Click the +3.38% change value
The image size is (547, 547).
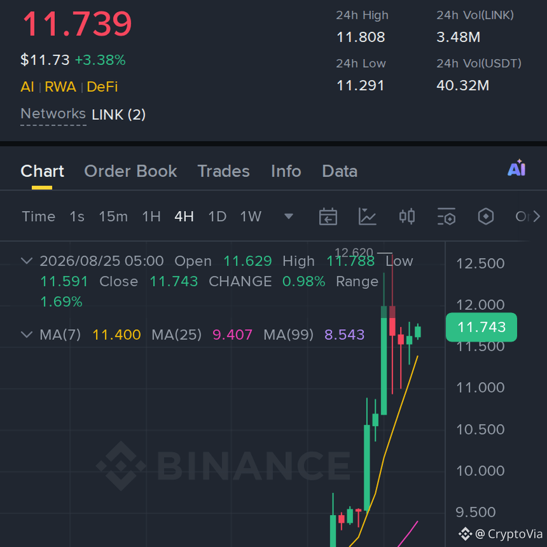[100, 60]
